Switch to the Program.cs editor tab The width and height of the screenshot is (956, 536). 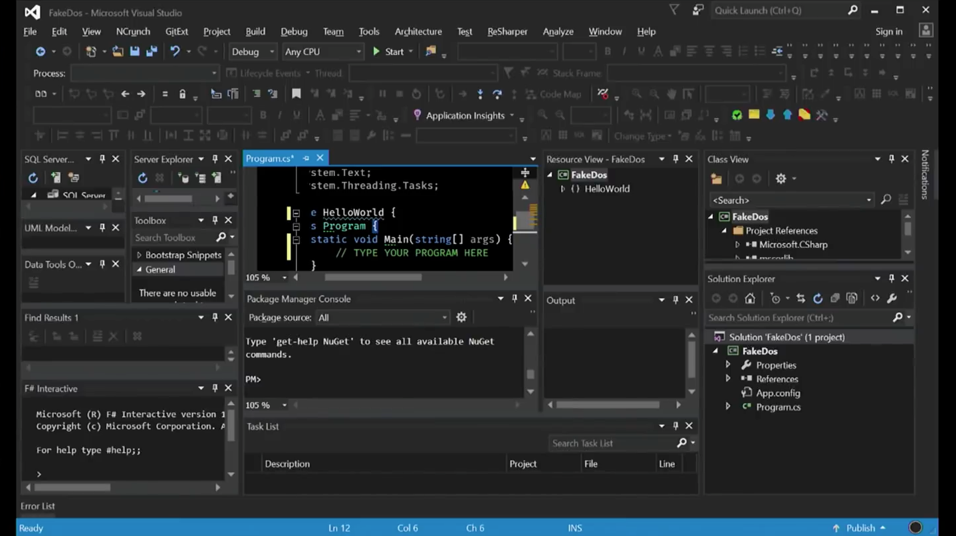[x=270, y=158]
